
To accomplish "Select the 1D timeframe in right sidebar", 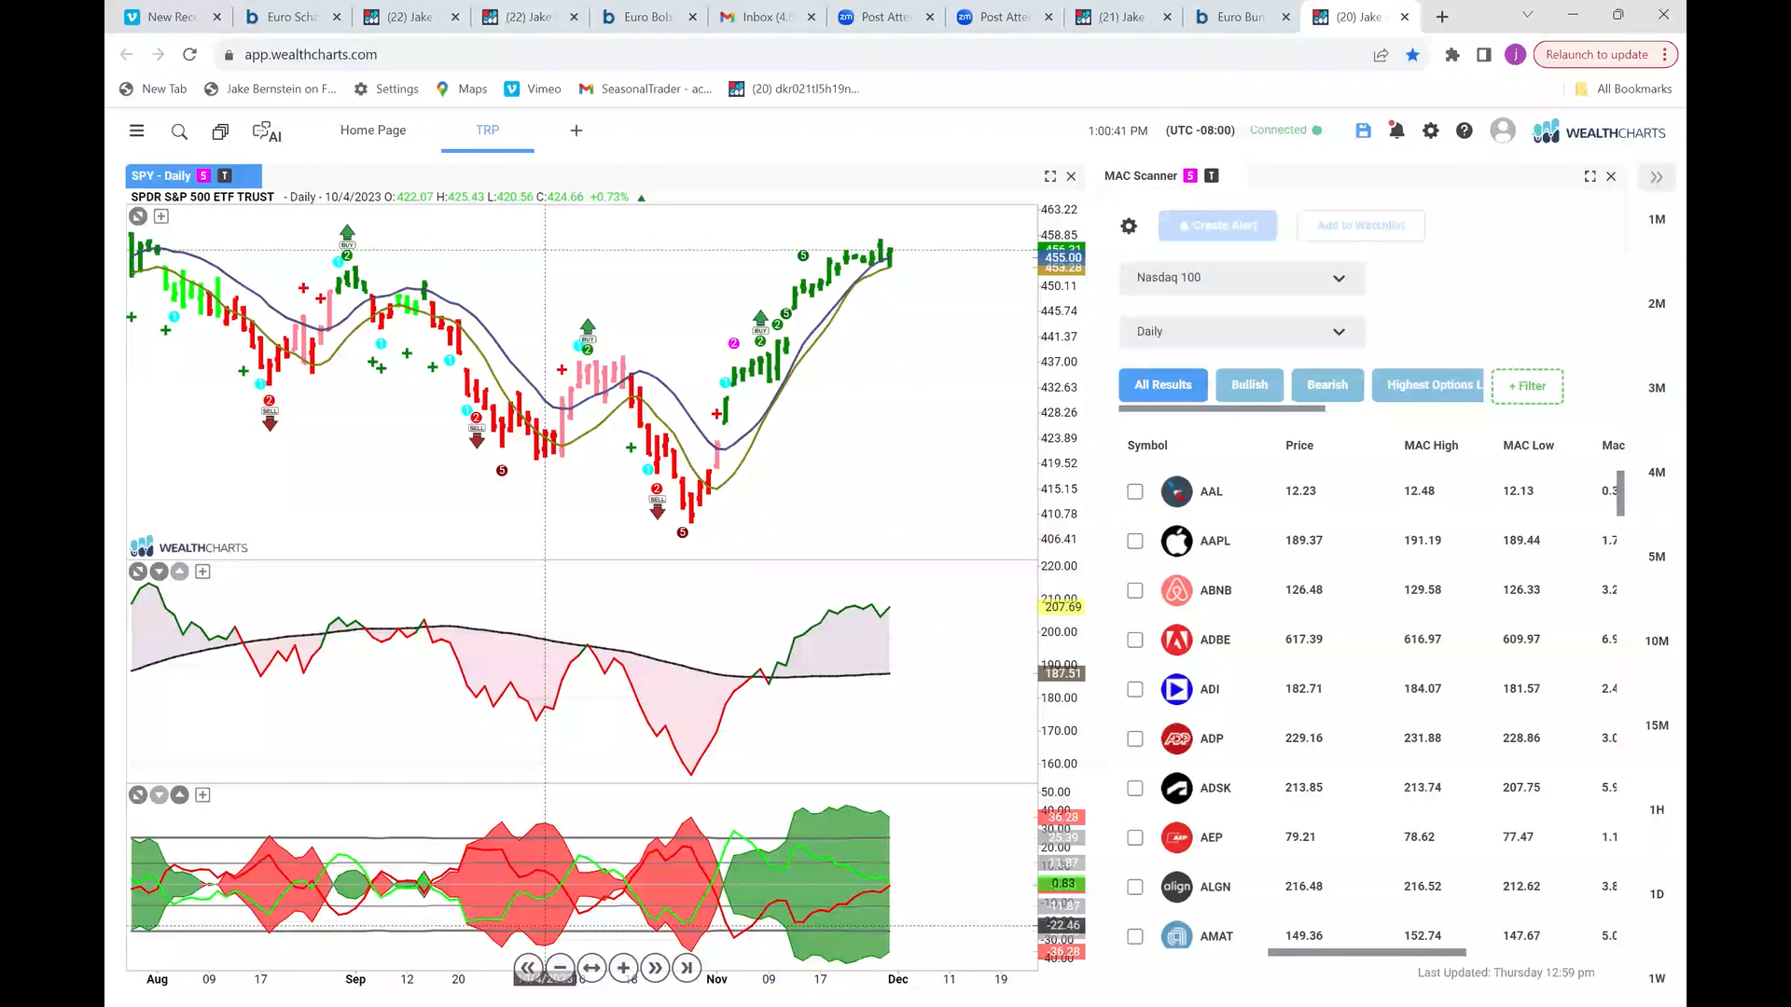I will tap(1657, 894).
